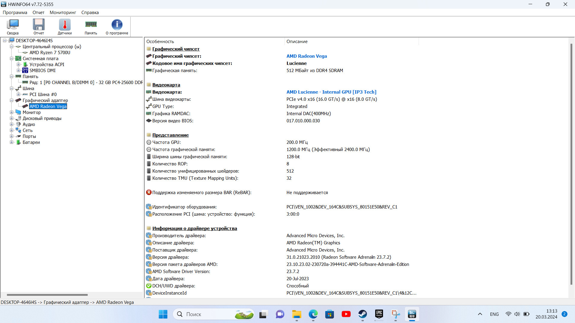Click the ReBAR not supported red icon
This screenshot has width=575, height=323.
(149, 192)
